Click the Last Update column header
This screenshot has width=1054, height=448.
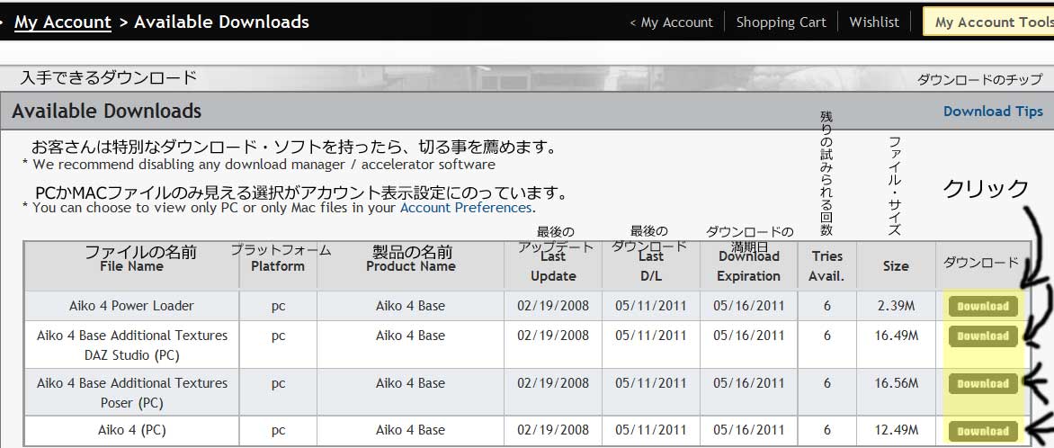pyautogui.click(x=553, y=266)
